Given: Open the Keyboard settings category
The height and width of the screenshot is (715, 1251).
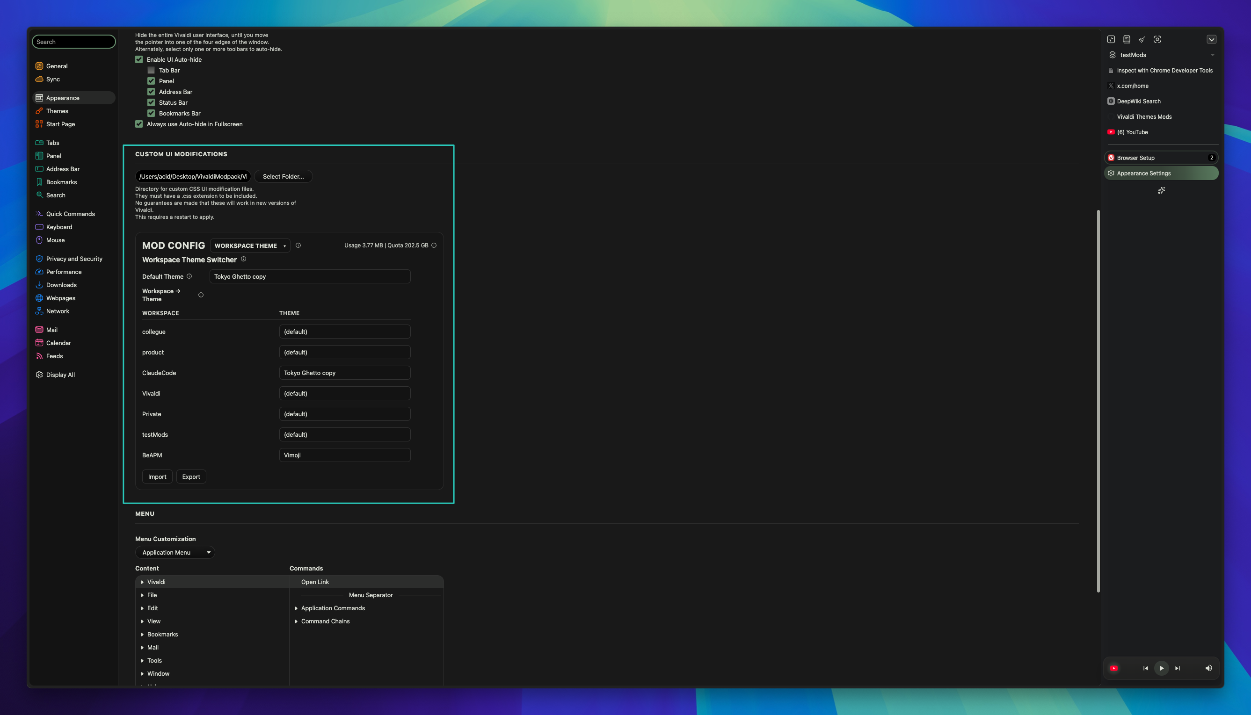Looking at the screenshot, I should click(73, 227).
